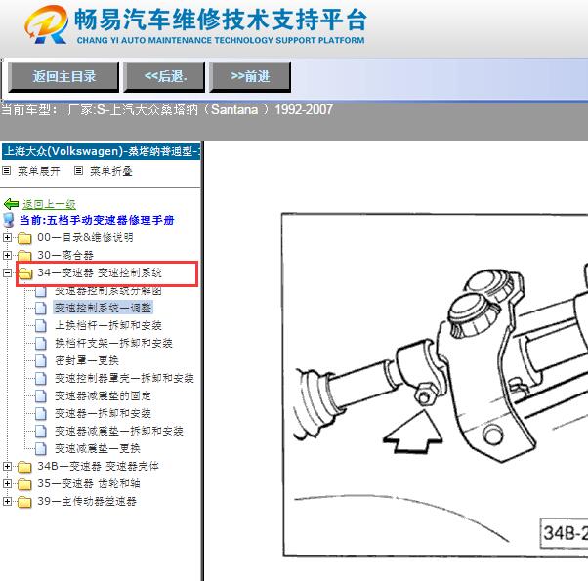The image size is (588, 581).
Task: Click the folder icon for 34B—变速器 变速器壳体
Action: (x=24, y=467)
